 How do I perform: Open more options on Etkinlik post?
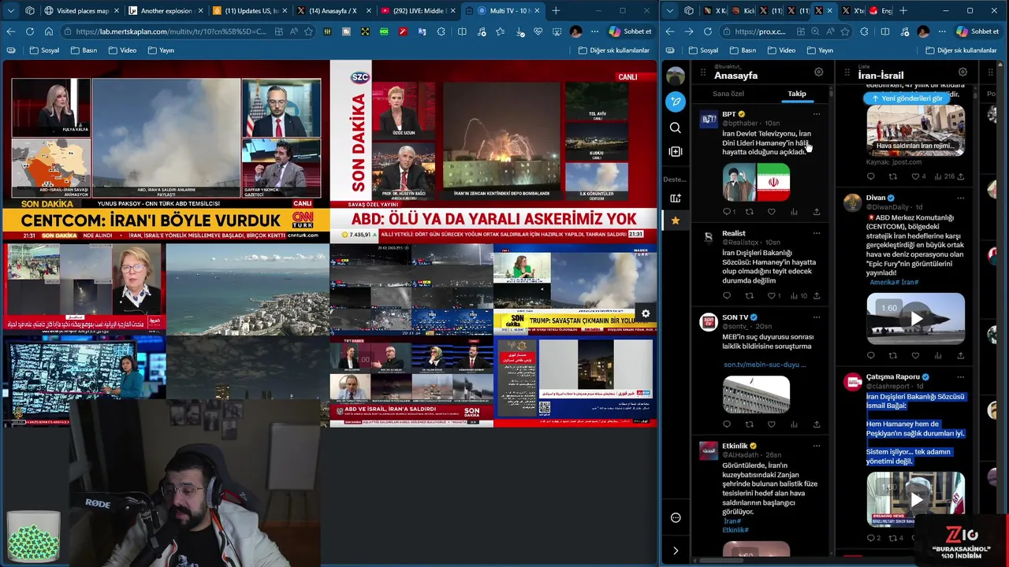(x=817, y=446)
